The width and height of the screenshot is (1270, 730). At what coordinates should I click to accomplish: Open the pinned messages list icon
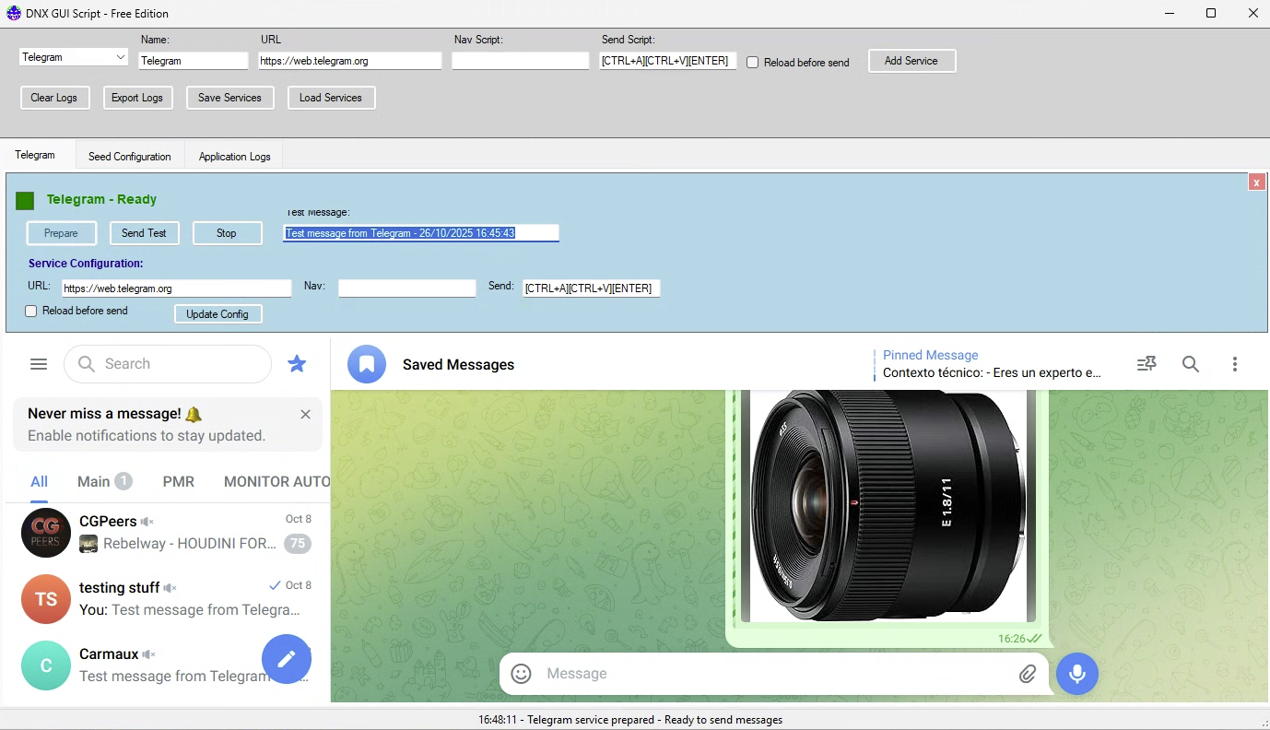[x=1147, y=364]
